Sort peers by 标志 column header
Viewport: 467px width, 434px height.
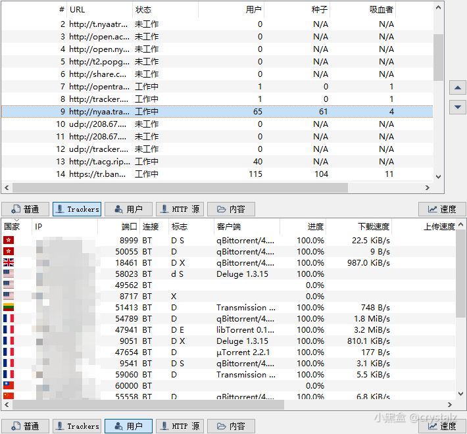(x=191, y=226)
